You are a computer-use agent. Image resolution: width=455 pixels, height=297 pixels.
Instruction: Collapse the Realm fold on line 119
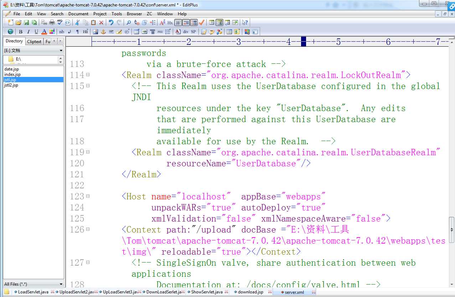click(x=88, y=152)
